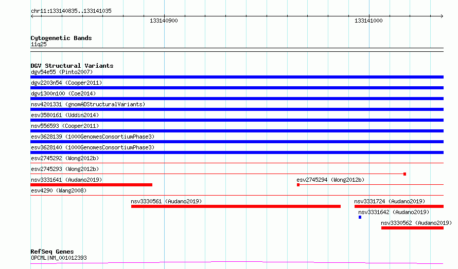Click red end marker of esv2745293
This screenshot has height=269, width=458.
(404, 174)
